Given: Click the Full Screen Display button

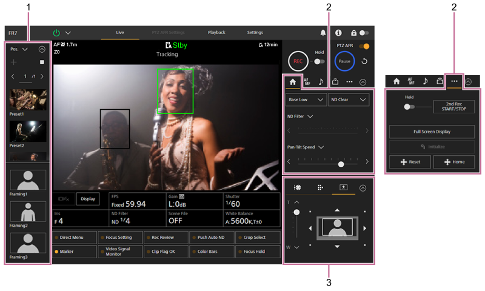Looking at the screenshot, I should (432, 131).
